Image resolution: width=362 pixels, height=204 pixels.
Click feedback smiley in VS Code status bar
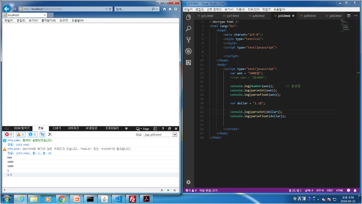click(348, 190)
